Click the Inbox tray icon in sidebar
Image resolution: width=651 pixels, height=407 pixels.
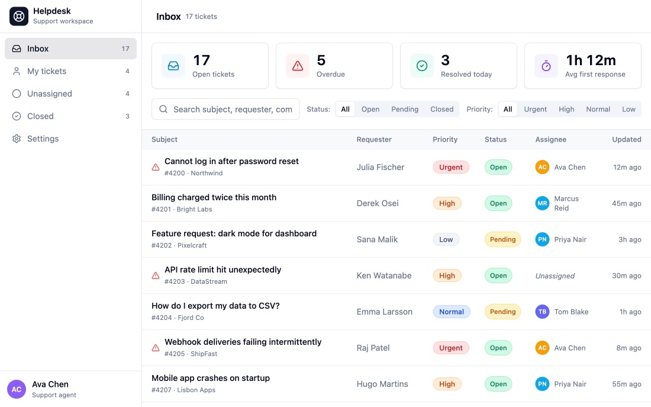coord(17,49)
